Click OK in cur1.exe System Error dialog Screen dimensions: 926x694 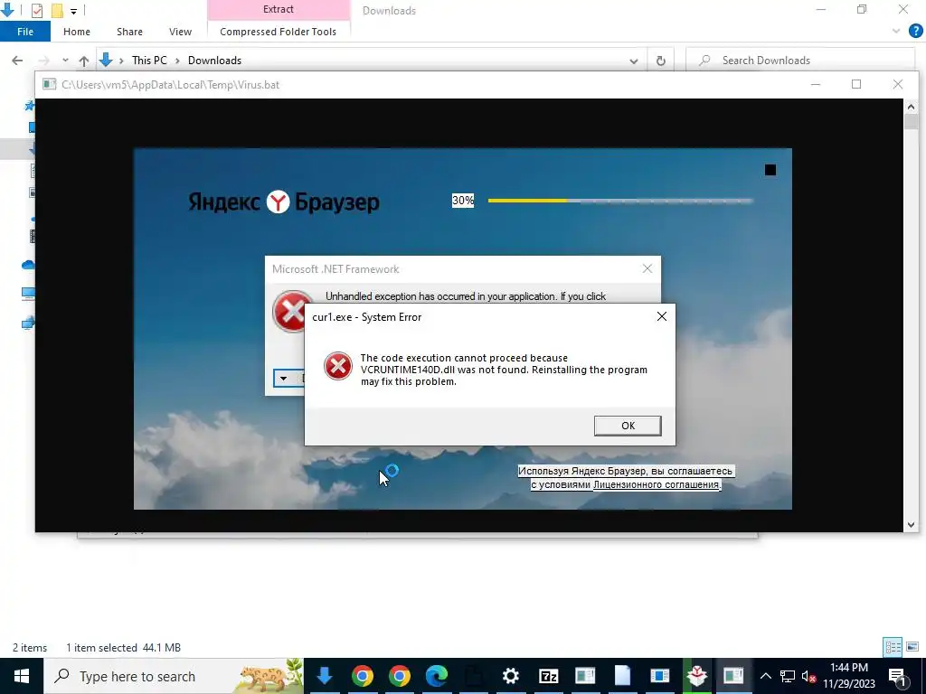coord(628,426)
